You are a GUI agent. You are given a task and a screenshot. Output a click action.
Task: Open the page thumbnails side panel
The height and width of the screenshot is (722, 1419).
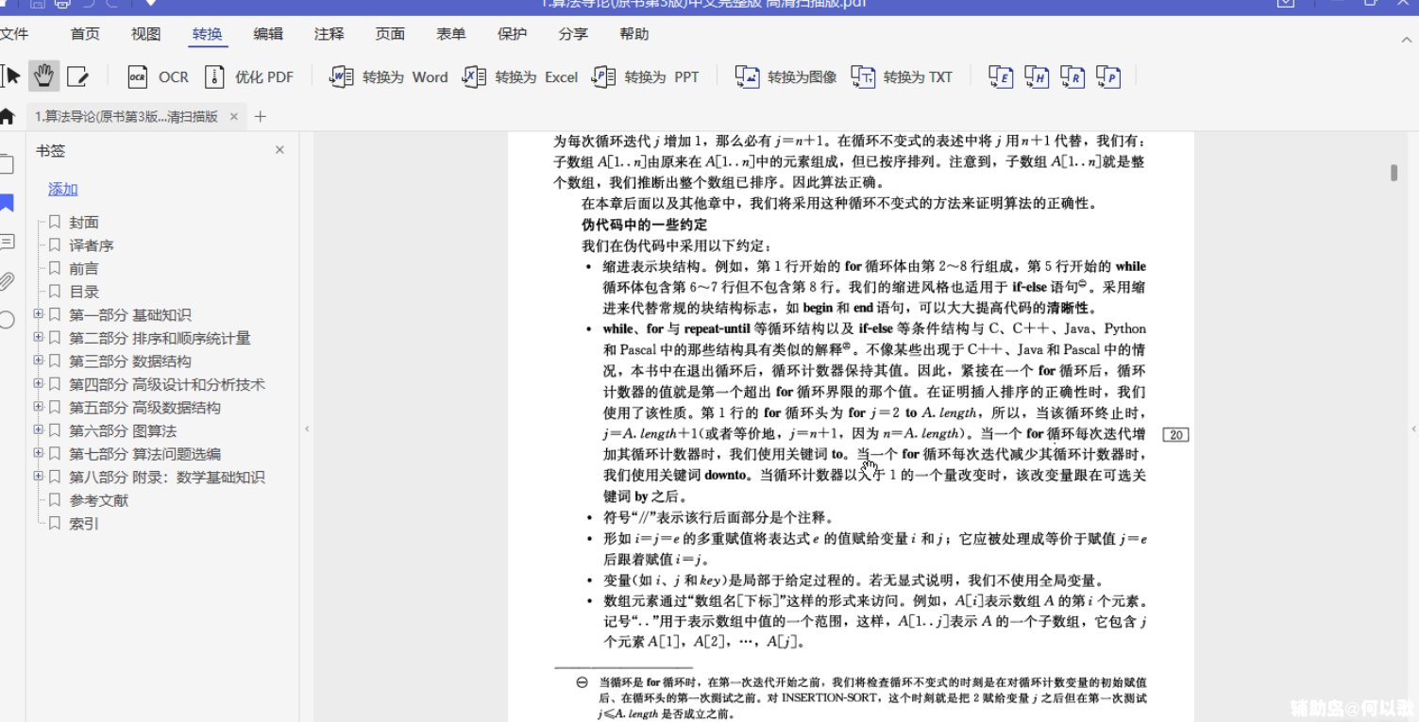point(7,164)
